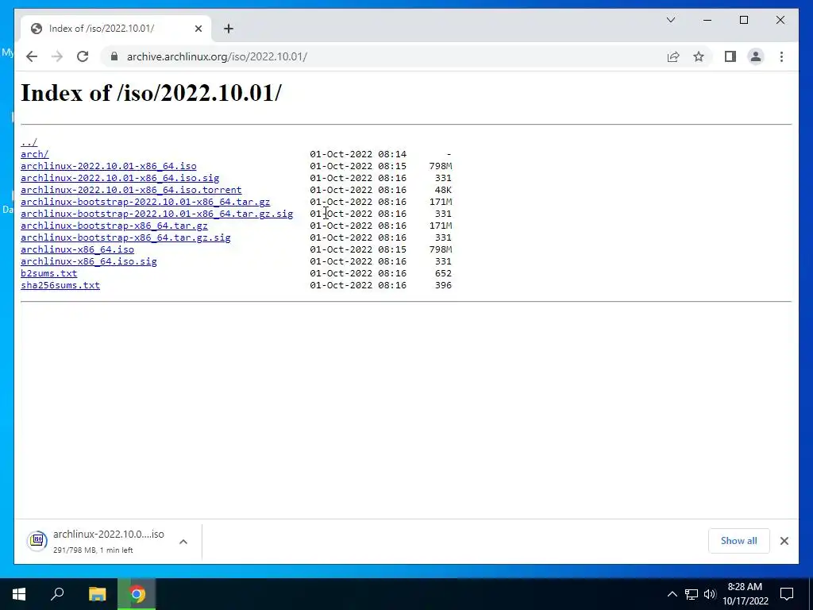Open a new tab with the plus button
The width and height of the screenshot is (813, 610).
click(x=229, y=29)
